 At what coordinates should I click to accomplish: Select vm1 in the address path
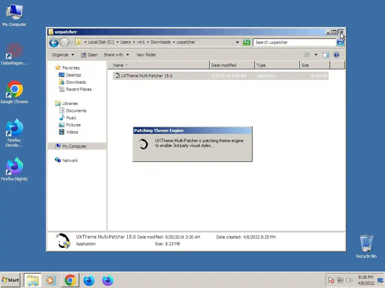(x=141, y=42)
